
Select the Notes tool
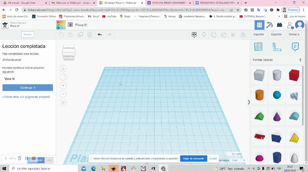295,47
